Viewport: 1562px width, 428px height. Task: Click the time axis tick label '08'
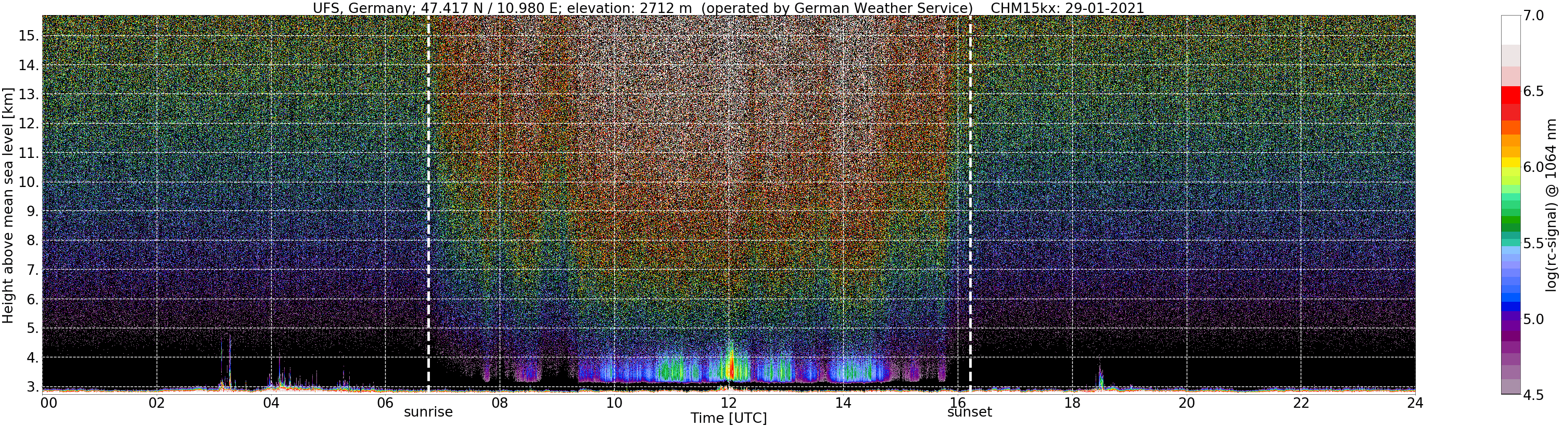500,402
